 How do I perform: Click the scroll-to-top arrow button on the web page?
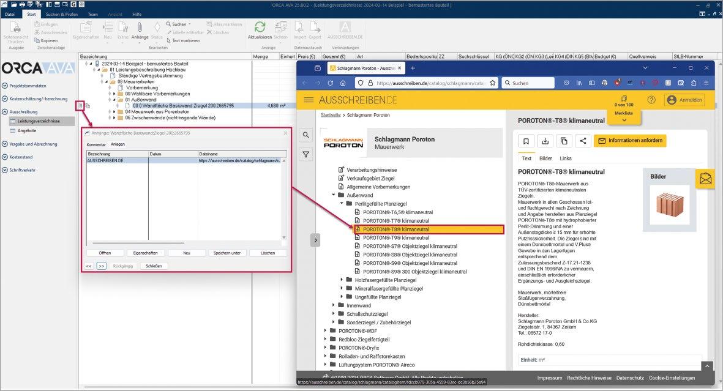click(x=707, y=366)
